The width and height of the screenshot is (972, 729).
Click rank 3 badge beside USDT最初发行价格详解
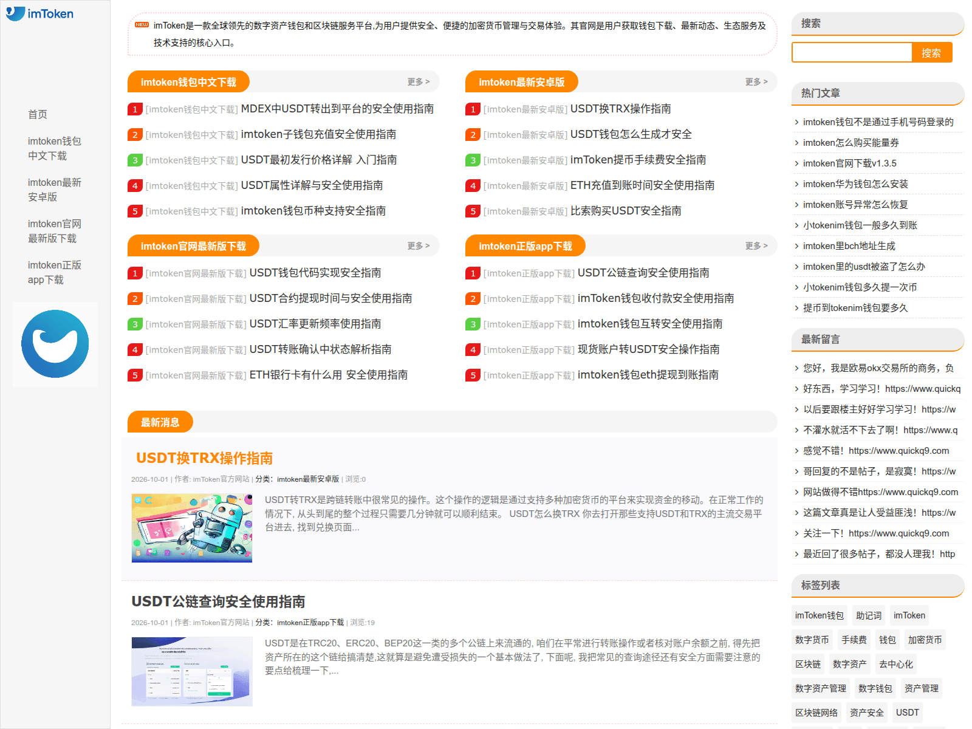pyautogui.click(x=135, y=160)
